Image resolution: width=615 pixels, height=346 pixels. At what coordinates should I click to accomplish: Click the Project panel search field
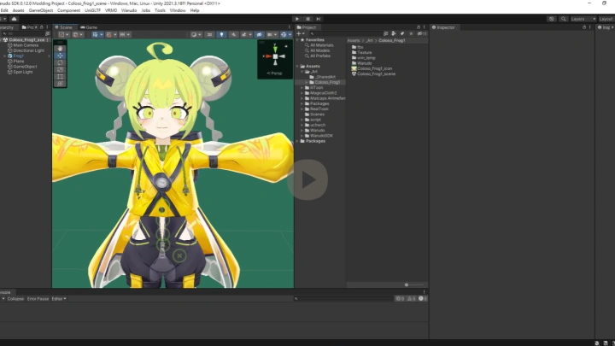[x=345, y=33]
